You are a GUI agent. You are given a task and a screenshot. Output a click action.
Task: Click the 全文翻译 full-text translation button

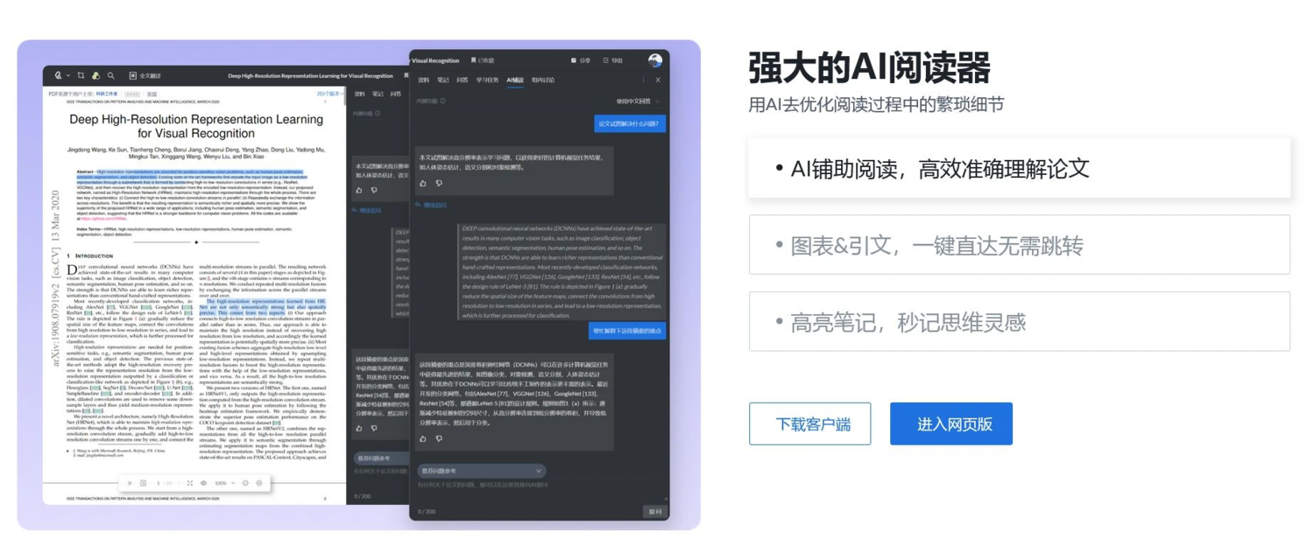(x=145, y=76)
